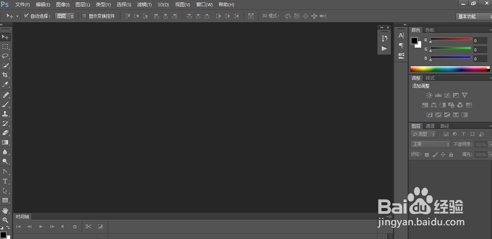Add a Brightness/Contrast adjustment
Viewport: 492px width, 239px height.
[x=429, y=95]
